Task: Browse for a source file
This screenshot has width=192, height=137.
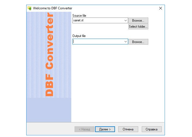Action: [x=138, y=20]
